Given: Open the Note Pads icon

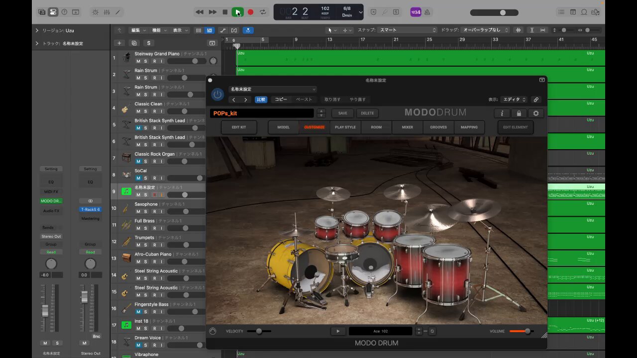Looking at the screenshot, I should click(x=573, y=12).
